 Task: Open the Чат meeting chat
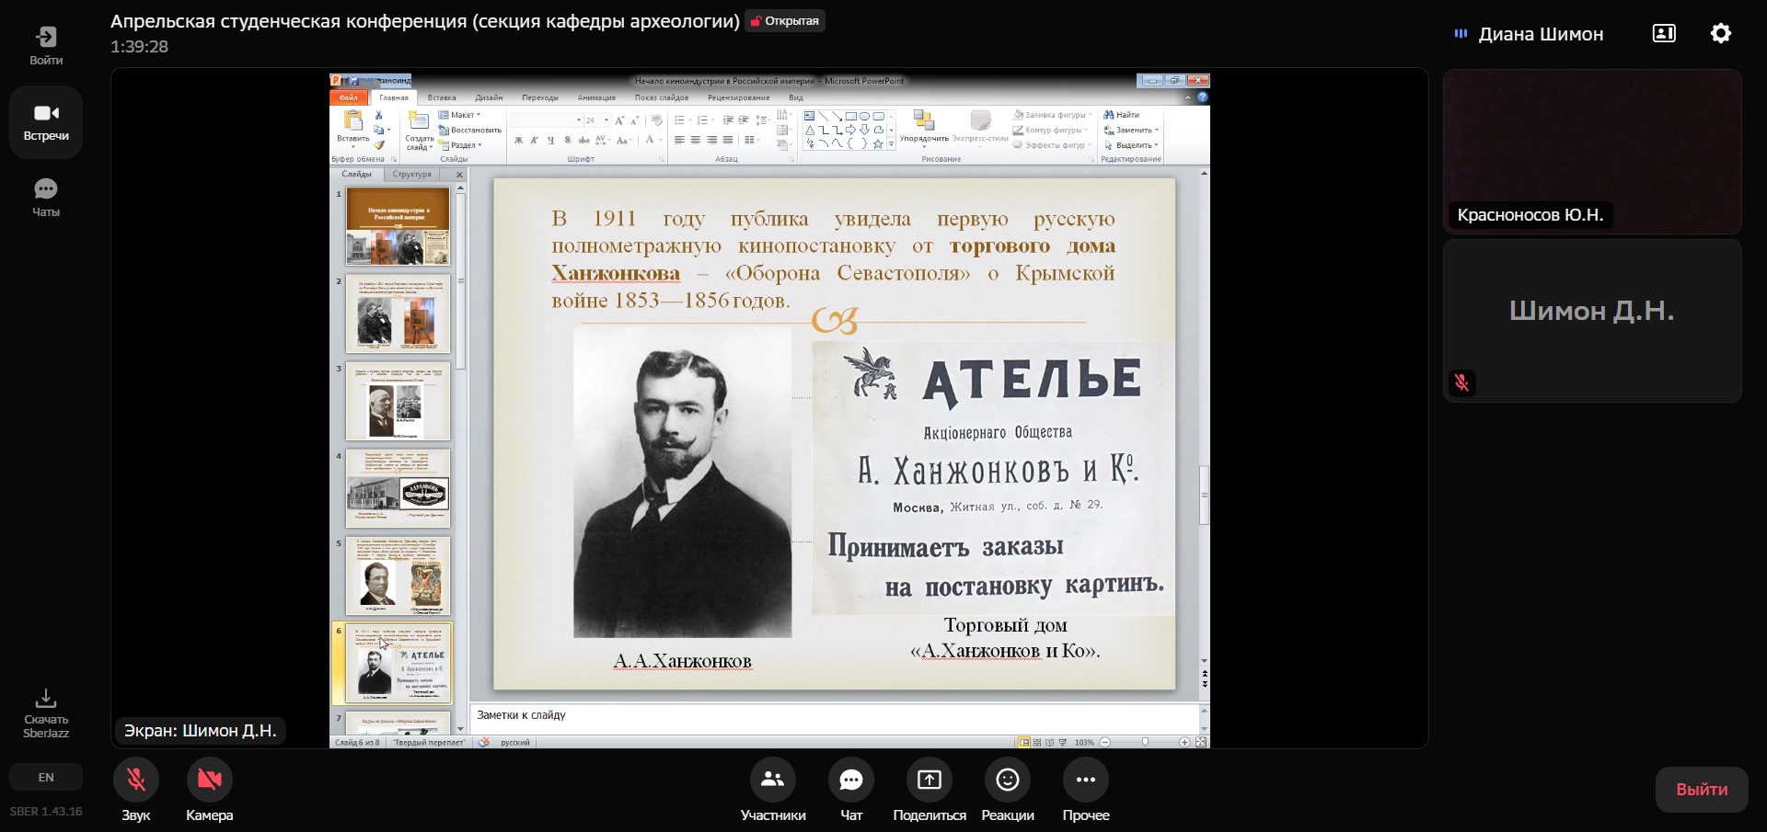(851, 780)
